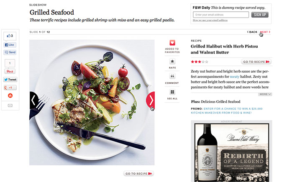Share via the Tweet button
Image resolution: width=297 pixels, height=182 pixels.
point(10,80)
